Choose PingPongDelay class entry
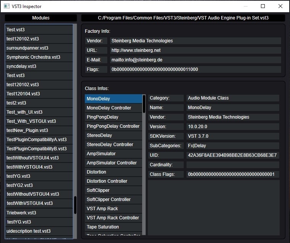This screenshot has height=243, width=290. coord(113,117)
